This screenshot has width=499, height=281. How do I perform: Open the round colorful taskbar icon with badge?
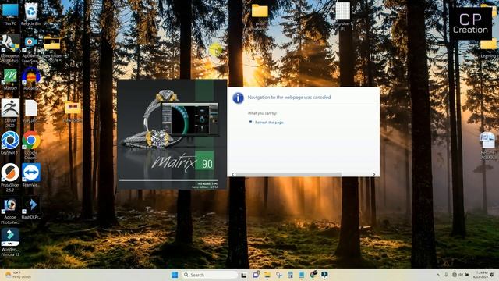click(313, 275)
